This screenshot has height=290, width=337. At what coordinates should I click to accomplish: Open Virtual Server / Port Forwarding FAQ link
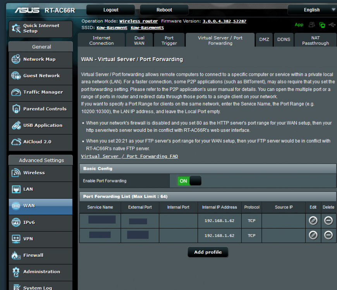click(129, 156)
